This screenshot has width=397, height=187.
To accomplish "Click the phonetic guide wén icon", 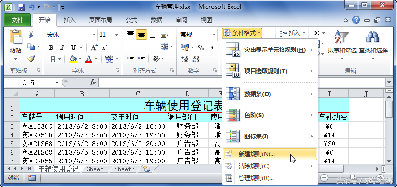I will coord(109,59).
